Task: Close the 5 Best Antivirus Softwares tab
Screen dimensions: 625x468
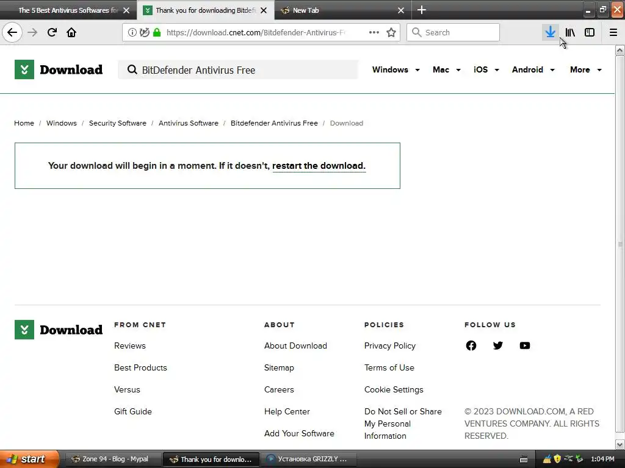Action: (126, 10)
